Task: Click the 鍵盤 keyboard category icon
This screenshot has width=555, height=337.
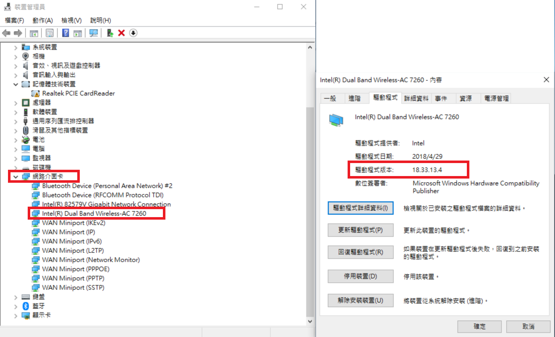Action: tap(26, 297)
